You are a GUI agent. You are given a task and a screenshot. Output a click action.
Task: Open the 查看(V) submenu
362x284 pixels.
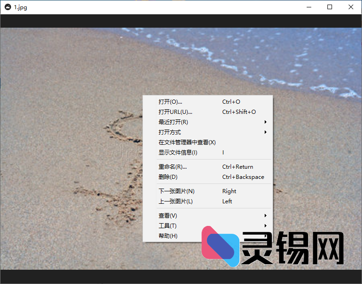[x=208, y=216]
